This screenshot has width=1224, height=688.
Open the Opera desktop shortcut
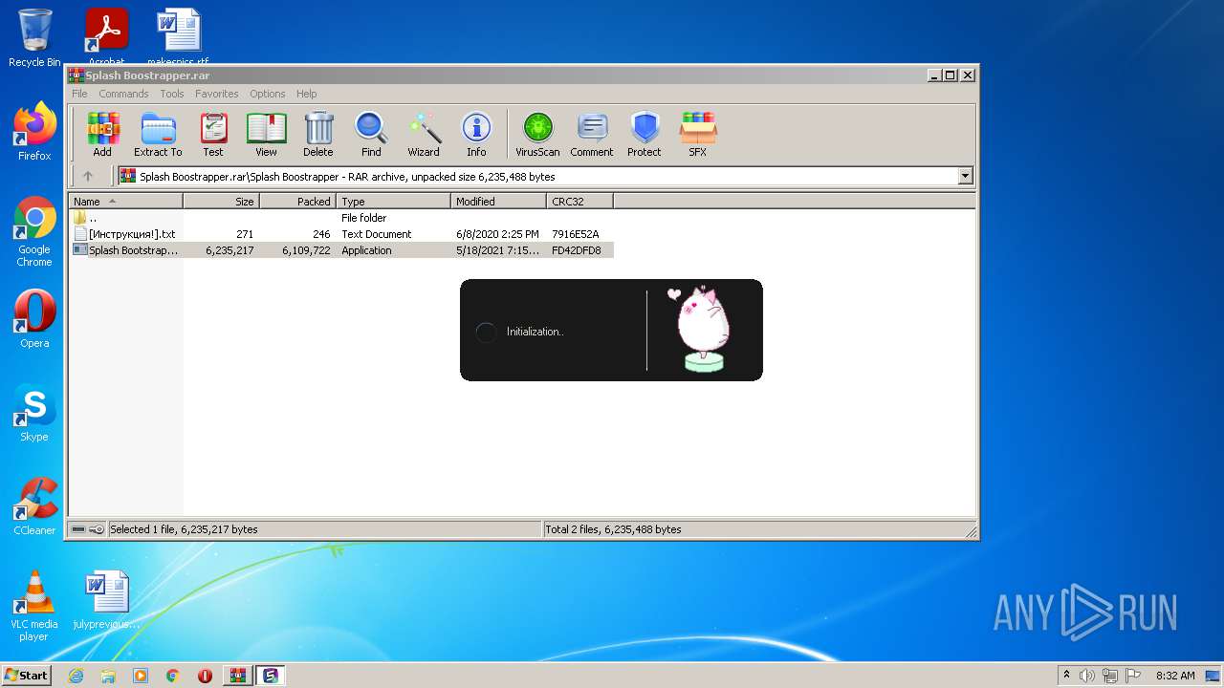34,318
